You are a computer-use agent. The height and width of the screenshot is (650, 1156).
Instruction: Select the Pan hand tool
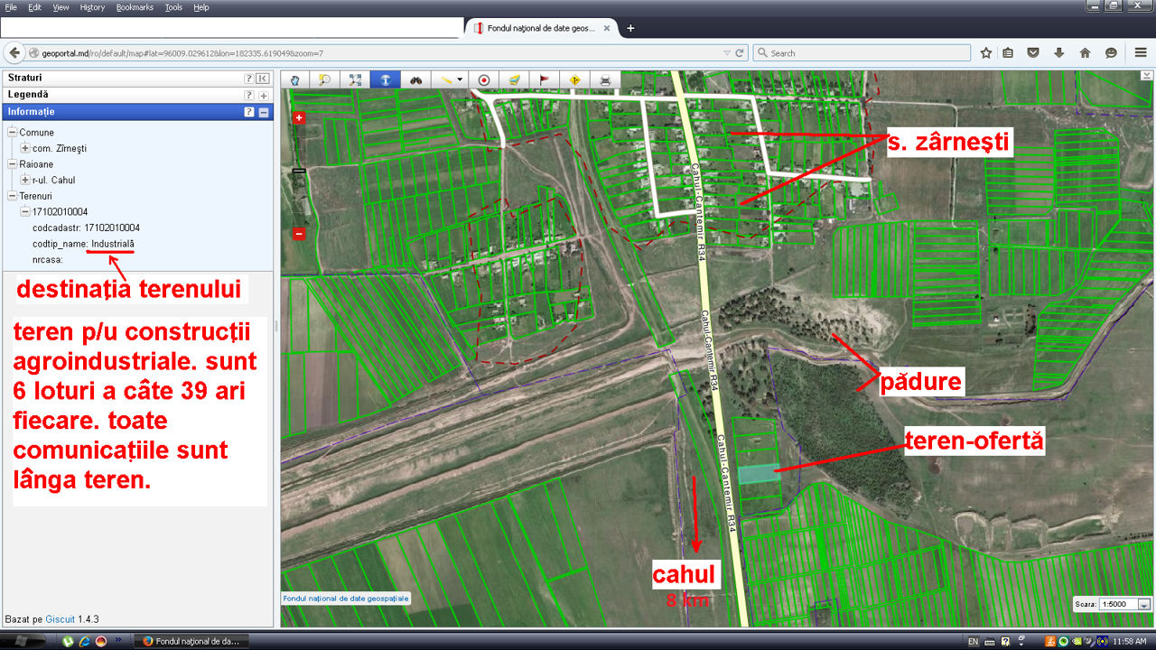pos(294,79)
